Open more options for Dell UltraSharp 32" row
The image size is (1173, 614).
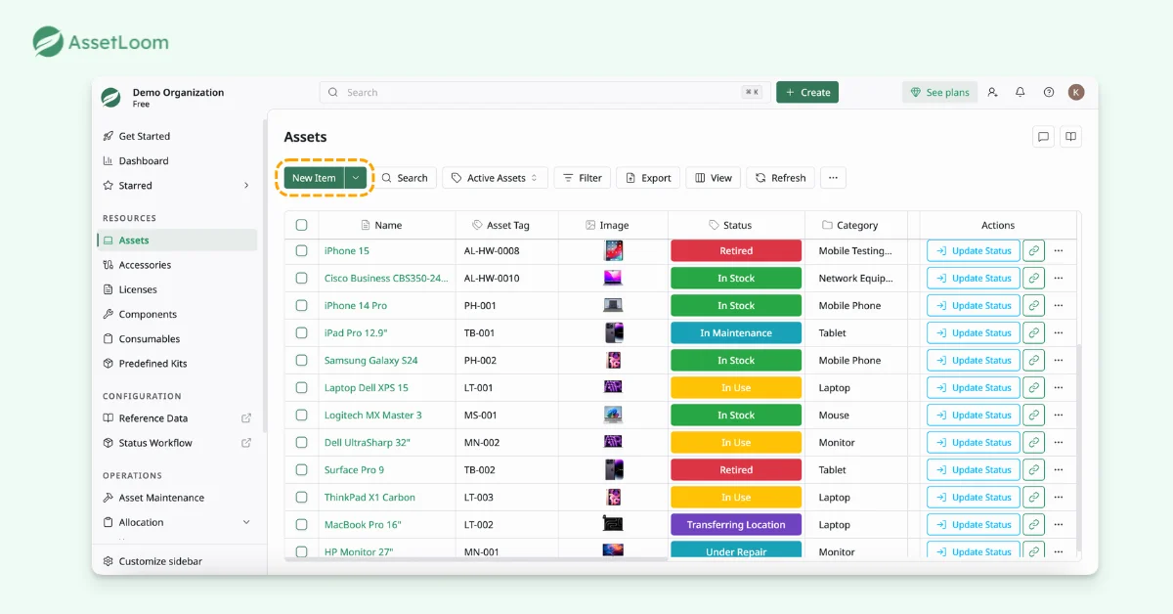(x=1059, y=443)
